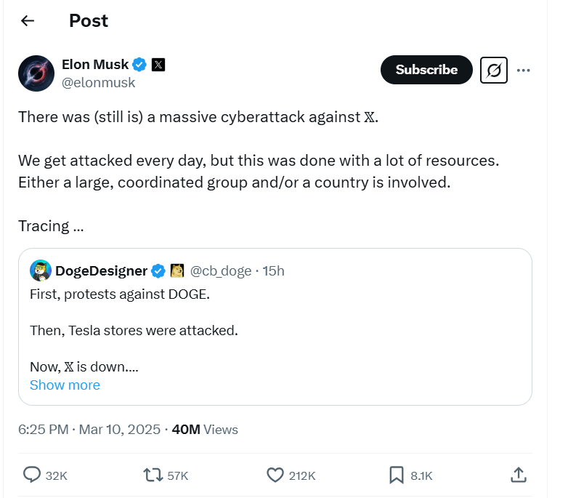Open DogeDesigner's name in quoted post

coord(101,271)
